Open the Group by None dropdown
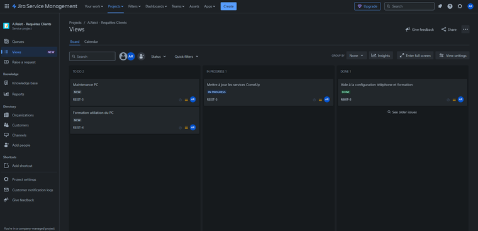478x231 pixels. pyautogui.click(x=357, y=55)
